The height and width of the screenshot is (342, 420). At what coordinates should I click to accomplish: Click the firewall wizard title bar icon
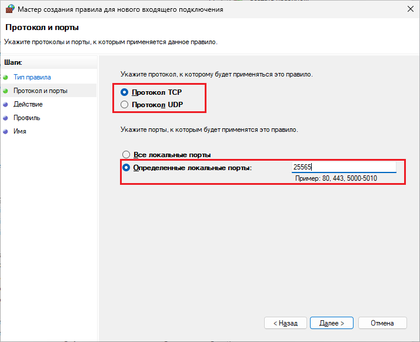tap(9, 9)
